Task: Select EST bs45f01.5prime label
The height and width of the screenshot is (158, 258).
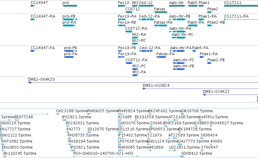Action: tap(213, 117)
